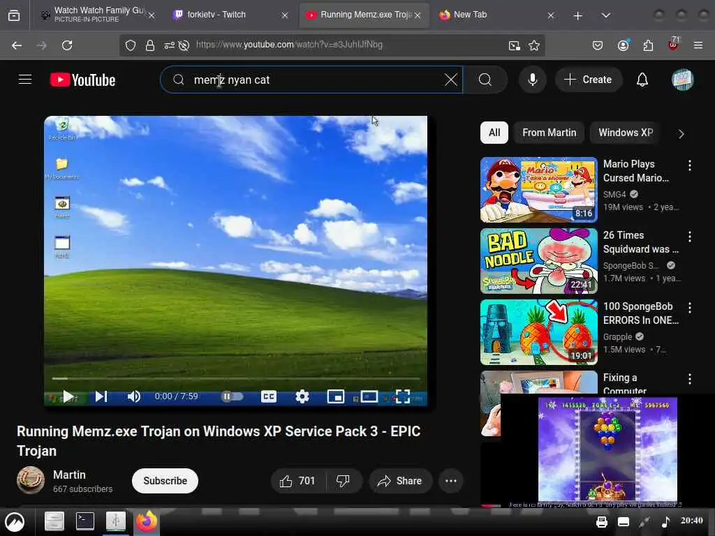Go back to previous page
Image resolution: width=715 pixels, height=536 pixels.
click(17, 45)
